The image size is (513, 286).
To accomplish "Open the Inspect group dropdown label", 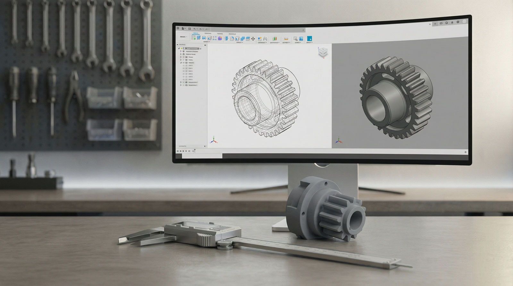I will [x=286, y=42].
